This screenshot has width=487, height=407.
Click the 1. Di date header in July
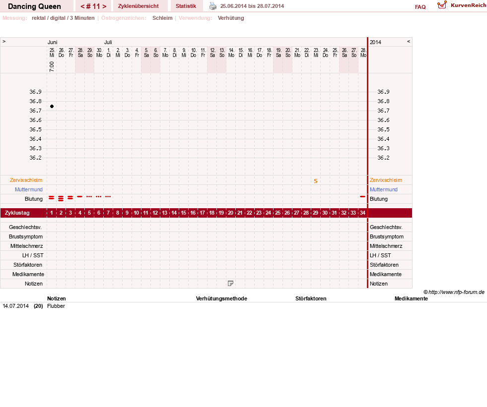tap(109, 53)
